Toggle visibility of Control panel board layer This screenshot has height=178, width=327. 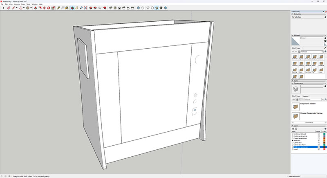pyautogui.click(x=319, y=134)
